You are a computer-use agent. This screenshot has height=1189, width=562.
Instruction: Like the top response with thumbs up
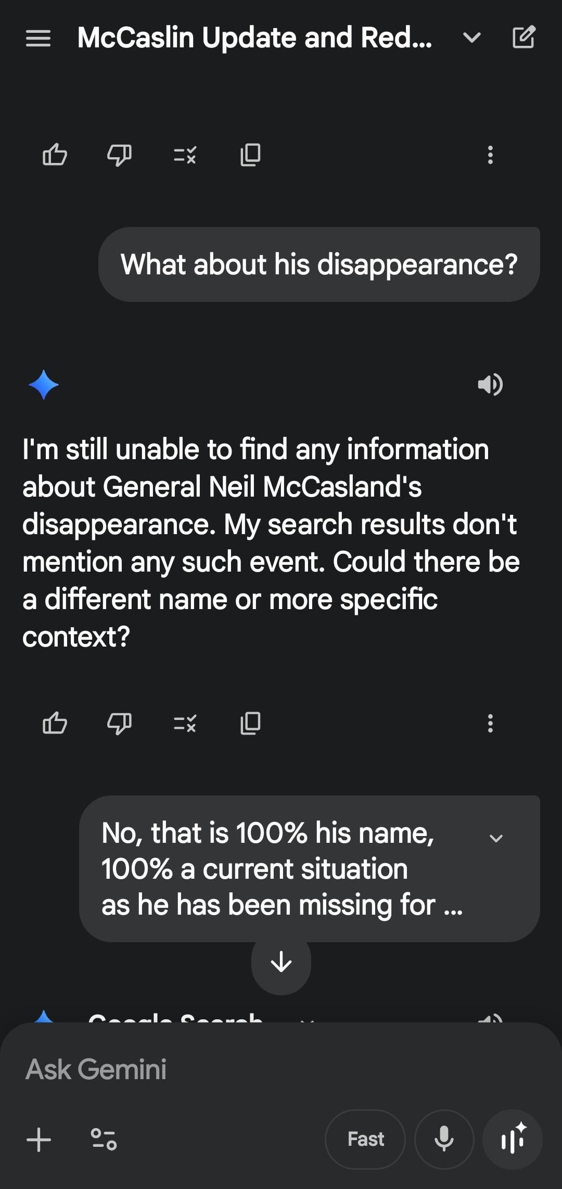pyautogui.click(x=55, y=155)
